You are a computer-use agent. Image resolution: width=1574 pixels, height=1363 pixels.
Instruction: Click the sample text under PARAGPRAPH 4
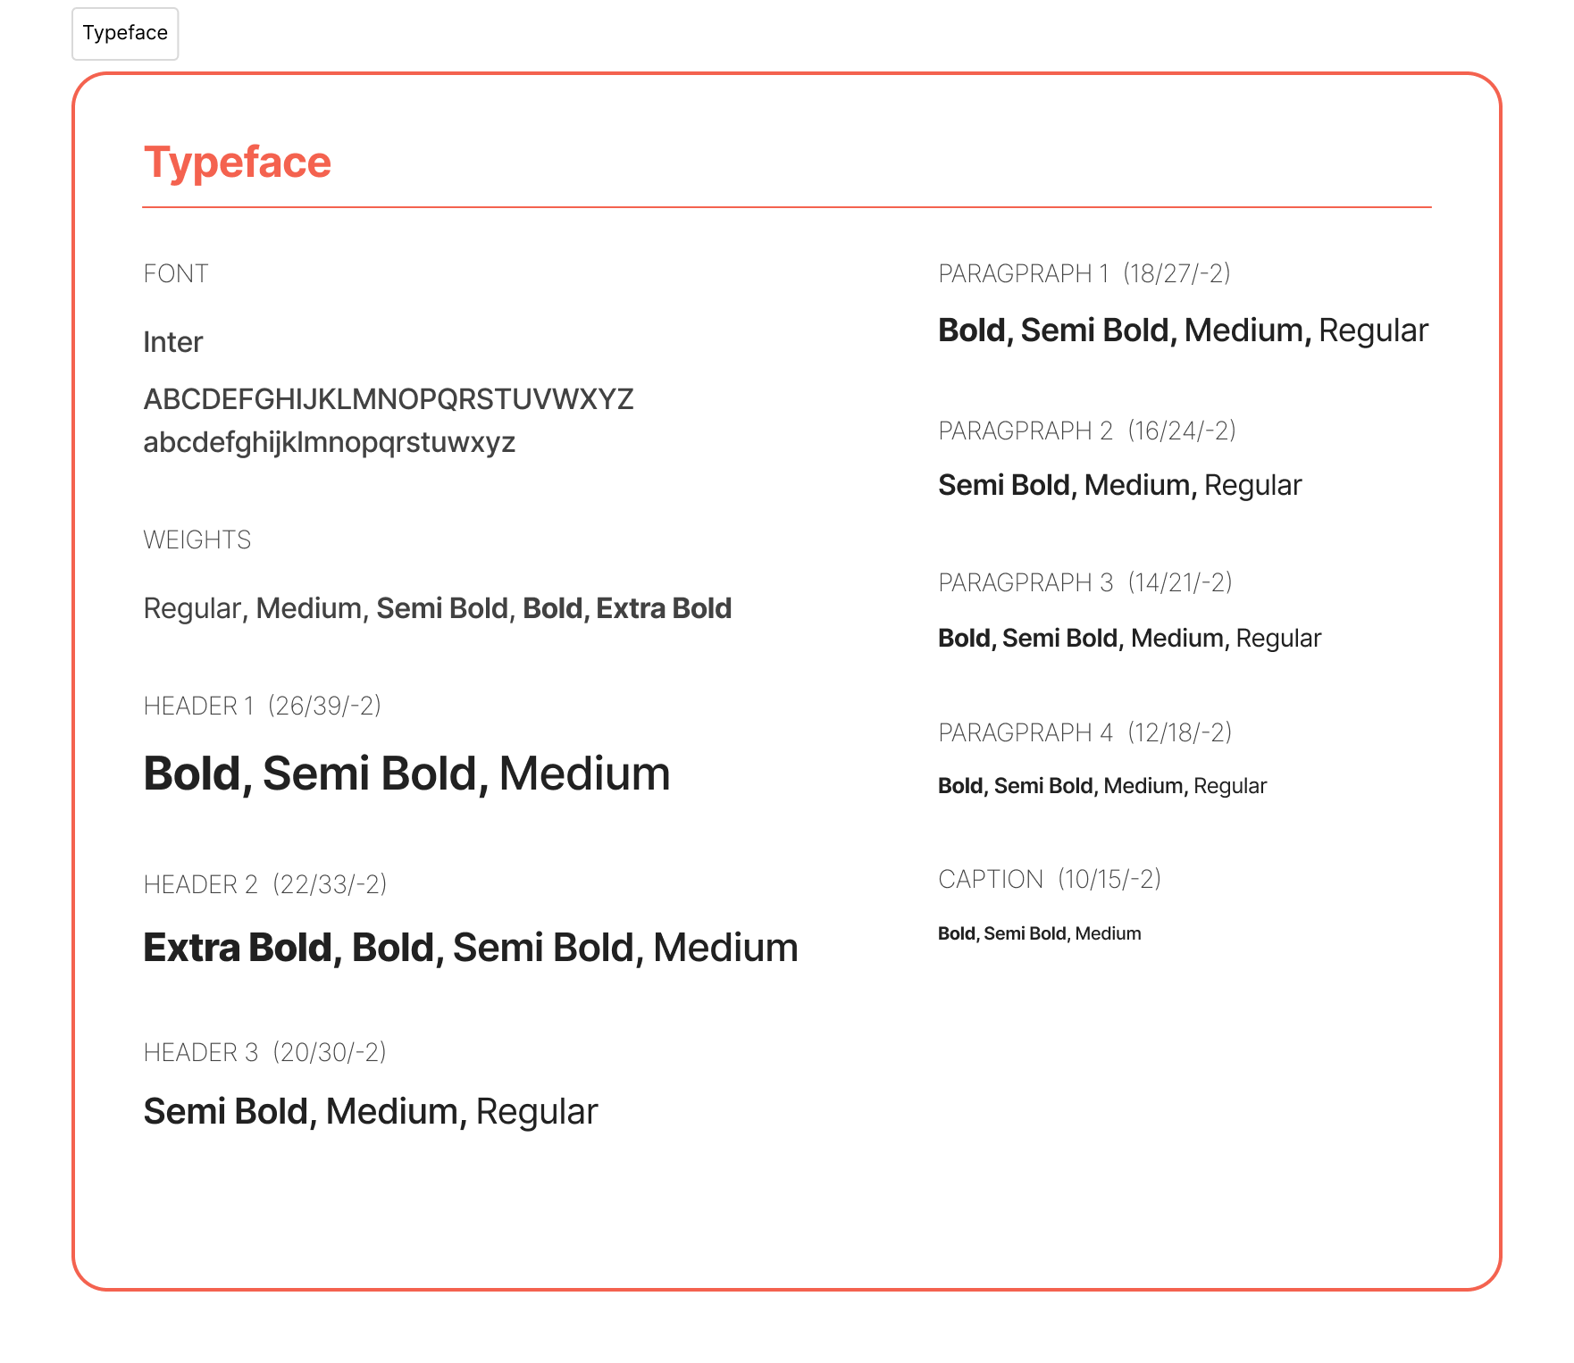point(1102,786)
